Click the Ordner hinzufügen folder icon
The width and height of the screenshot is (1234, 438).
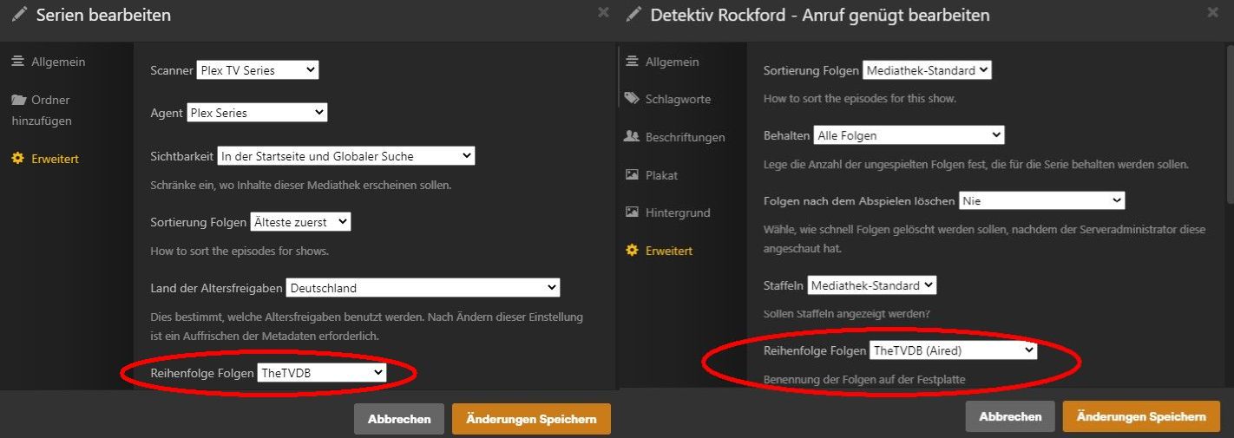18,100
